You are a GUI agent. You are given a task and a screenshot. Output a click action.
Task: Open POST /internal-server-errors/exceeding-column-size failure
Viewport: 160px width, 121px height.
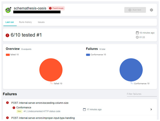pyautogui.click(x=40, y=103)
